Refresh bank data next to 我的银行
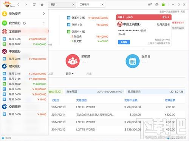This screenshot has width=189, height=141. coord(24,23)
